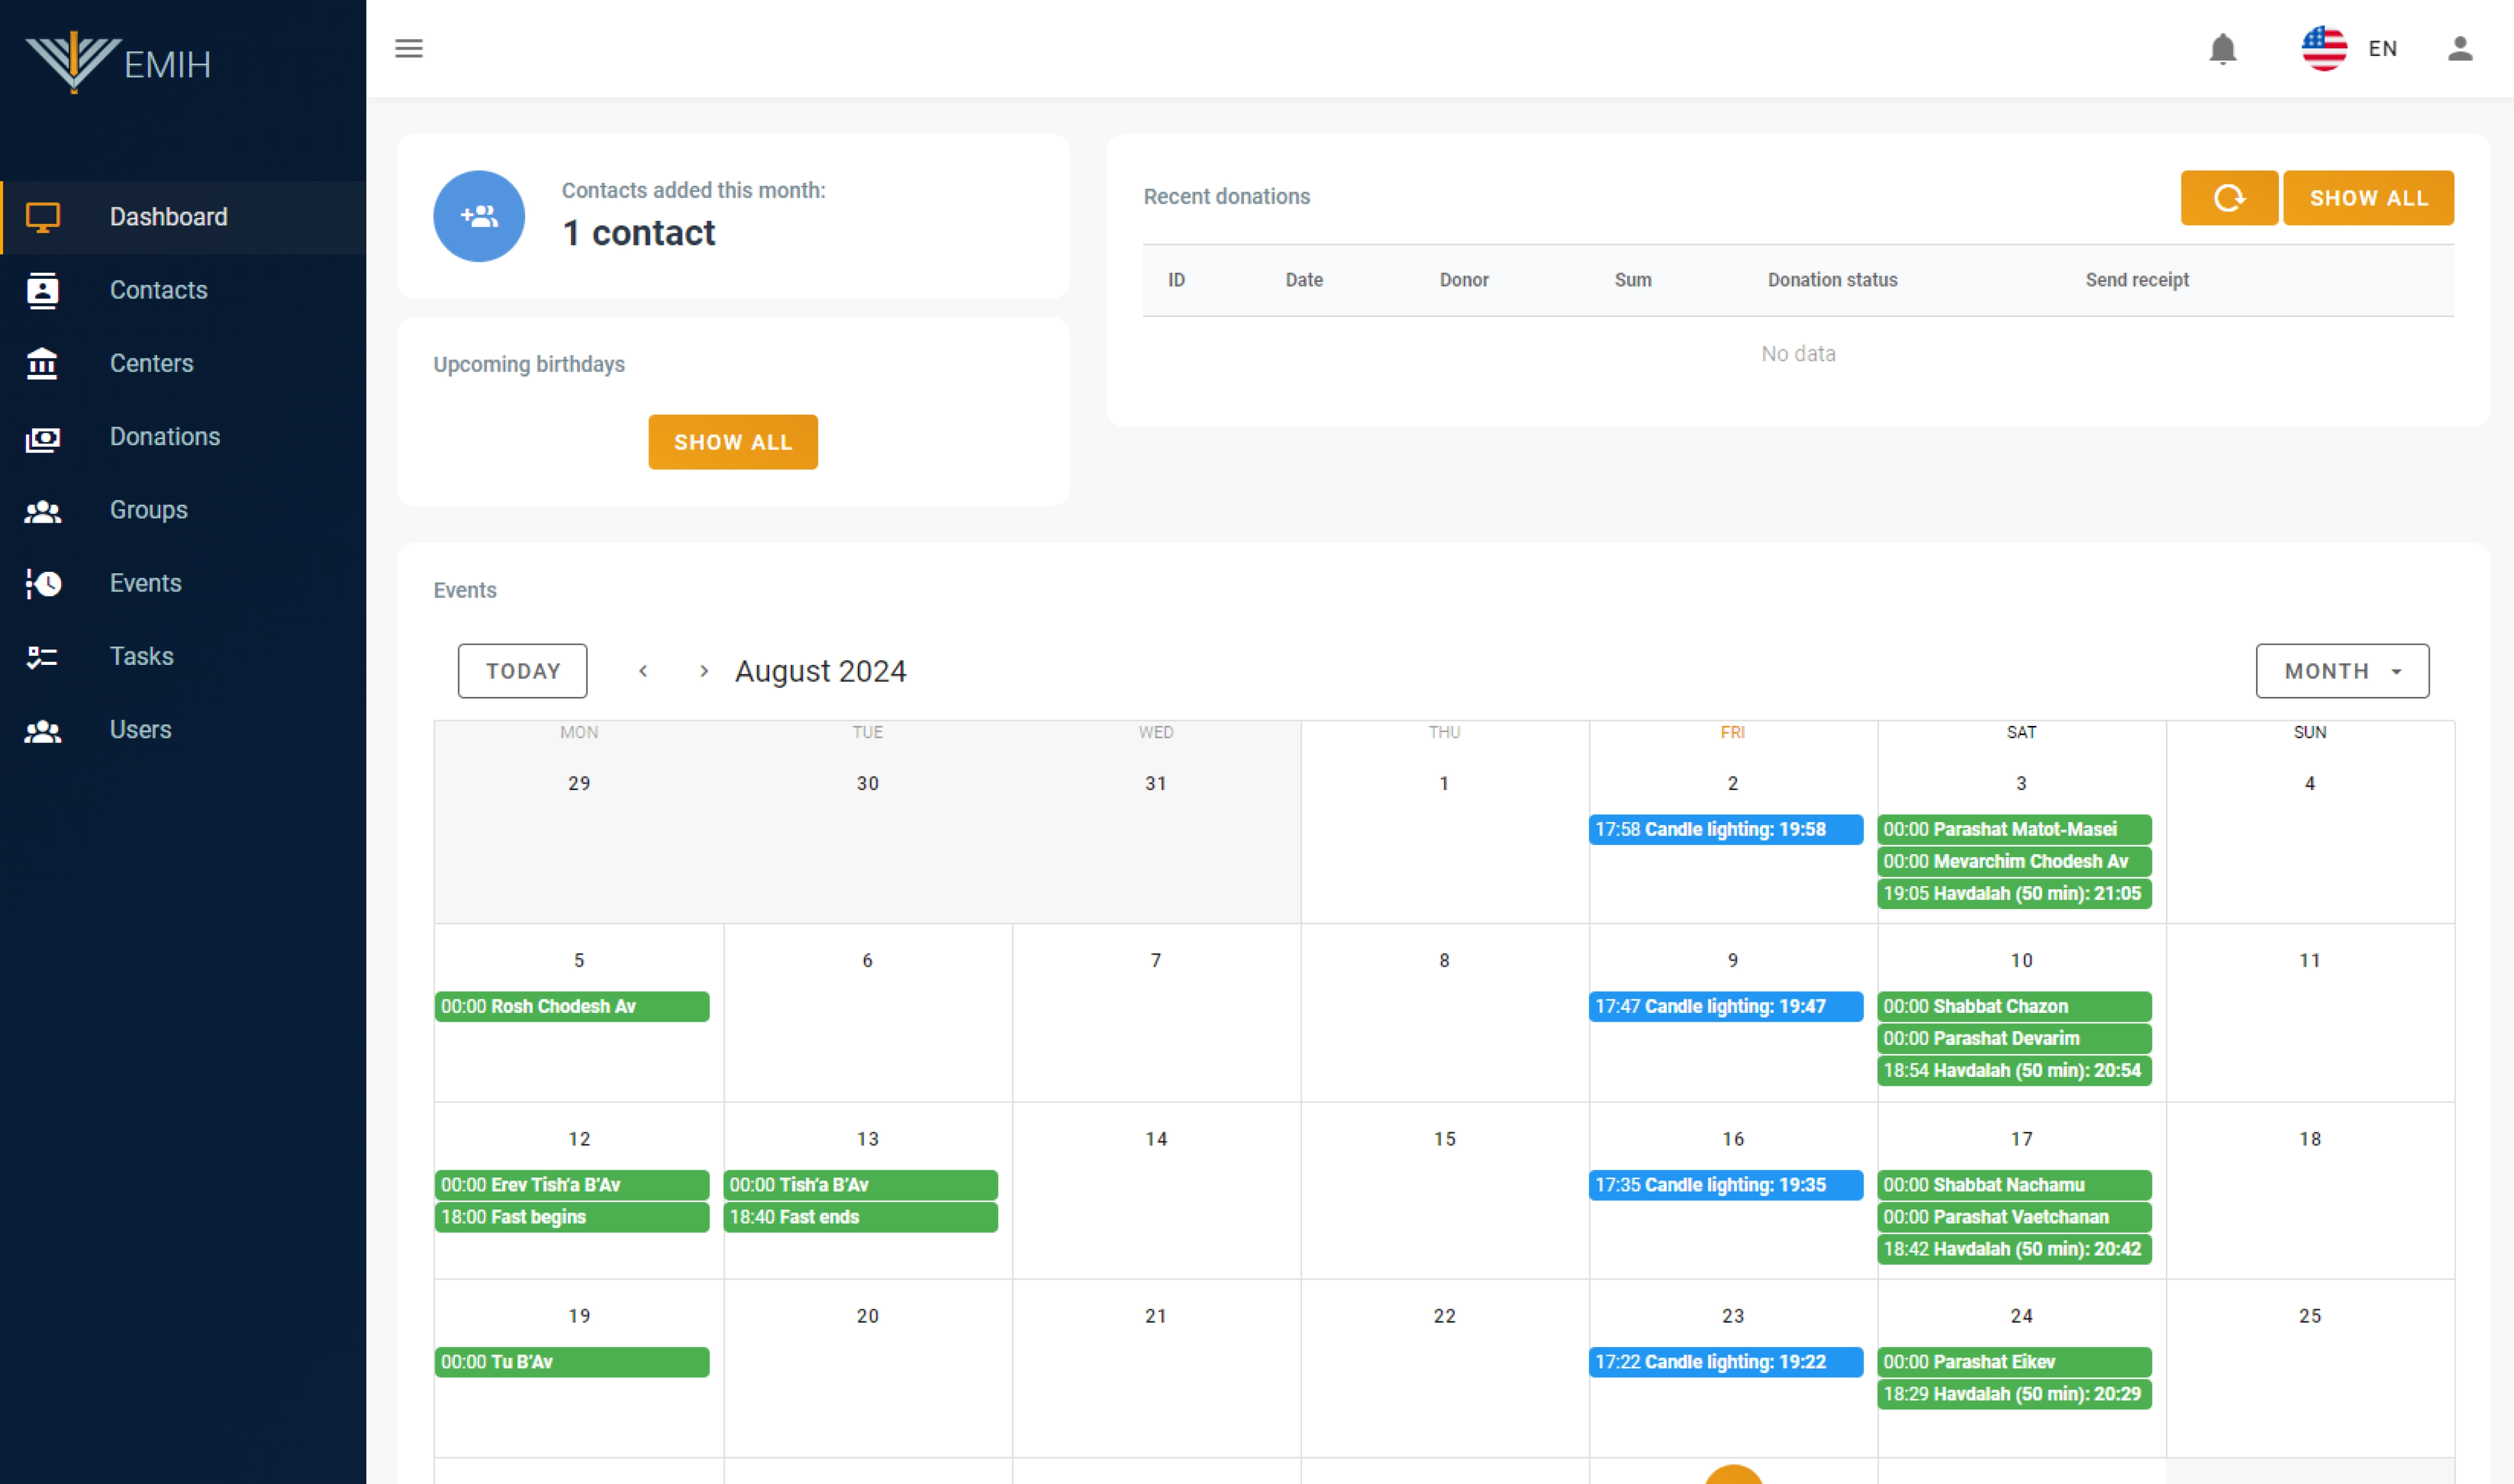Click the Tasks checklist icon in sidebar
The height and width of the screenshot is (1484, 2514).
[42, 656]
